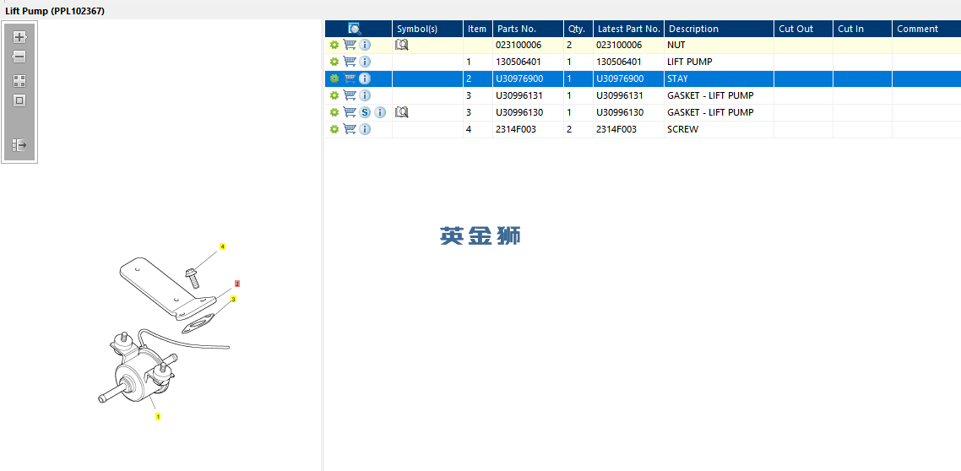This screenshot has width=961, height=471.
Task: Click the Cut In column header
Action: click(862, 29)
